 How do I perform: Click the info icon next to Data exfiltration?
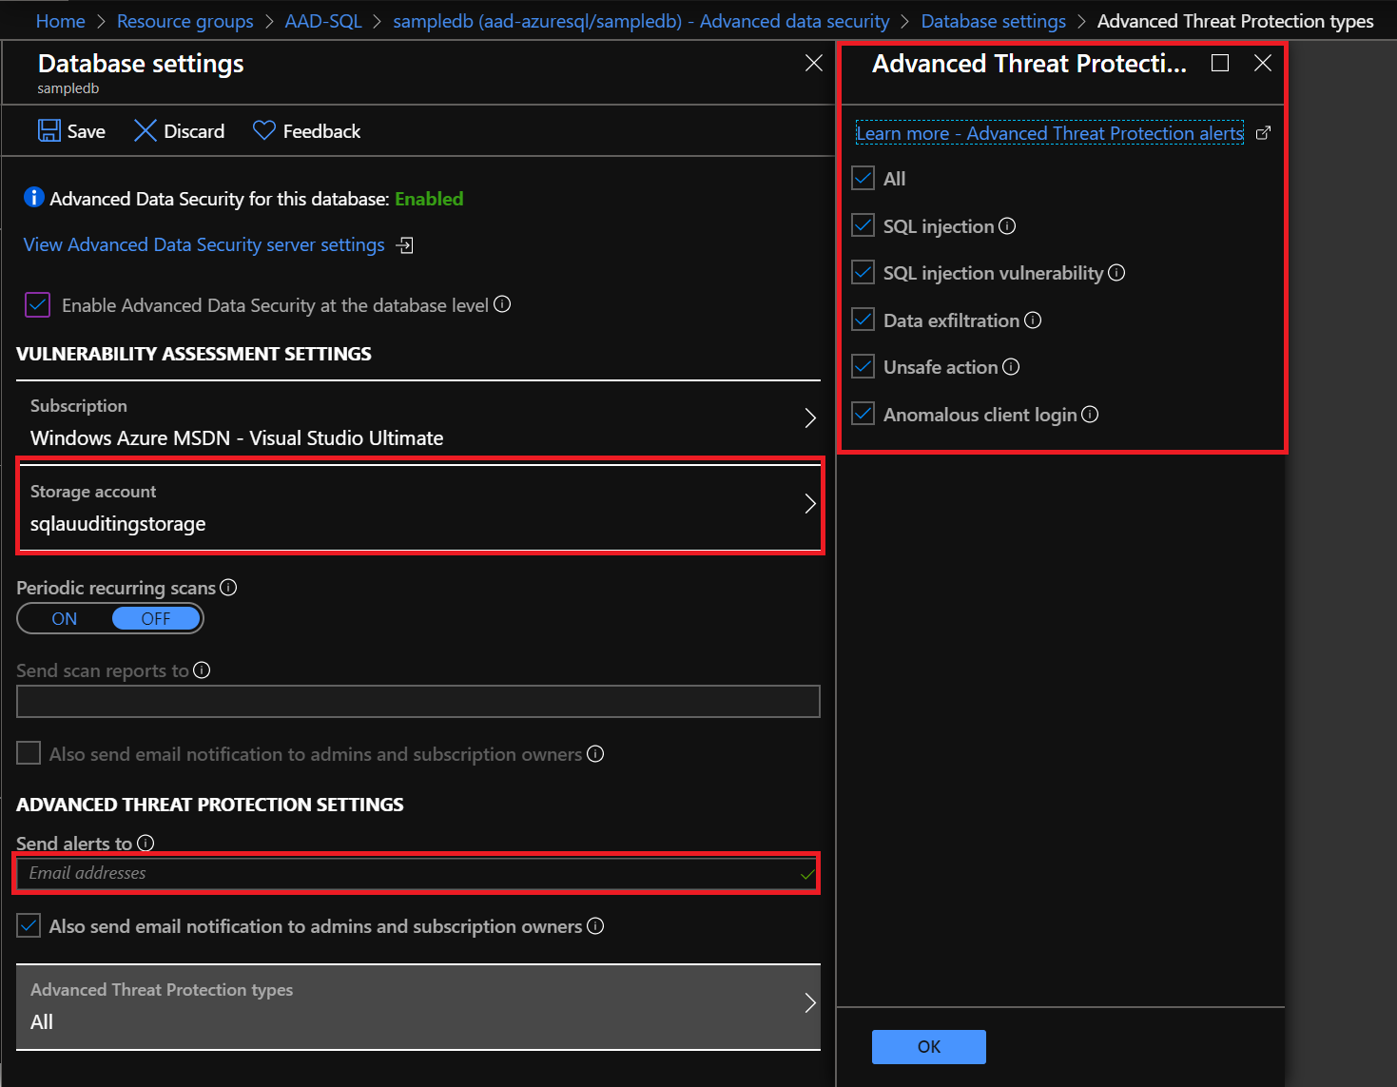pyautogui.click(x=1033, y=320)
